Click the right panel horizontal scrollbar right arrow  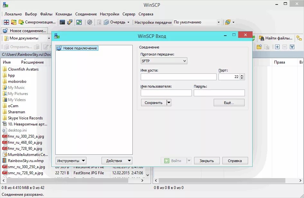tap(300, 181)
